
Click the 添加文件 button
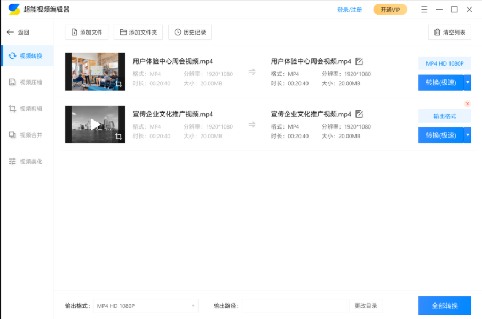tap(86, 33)
